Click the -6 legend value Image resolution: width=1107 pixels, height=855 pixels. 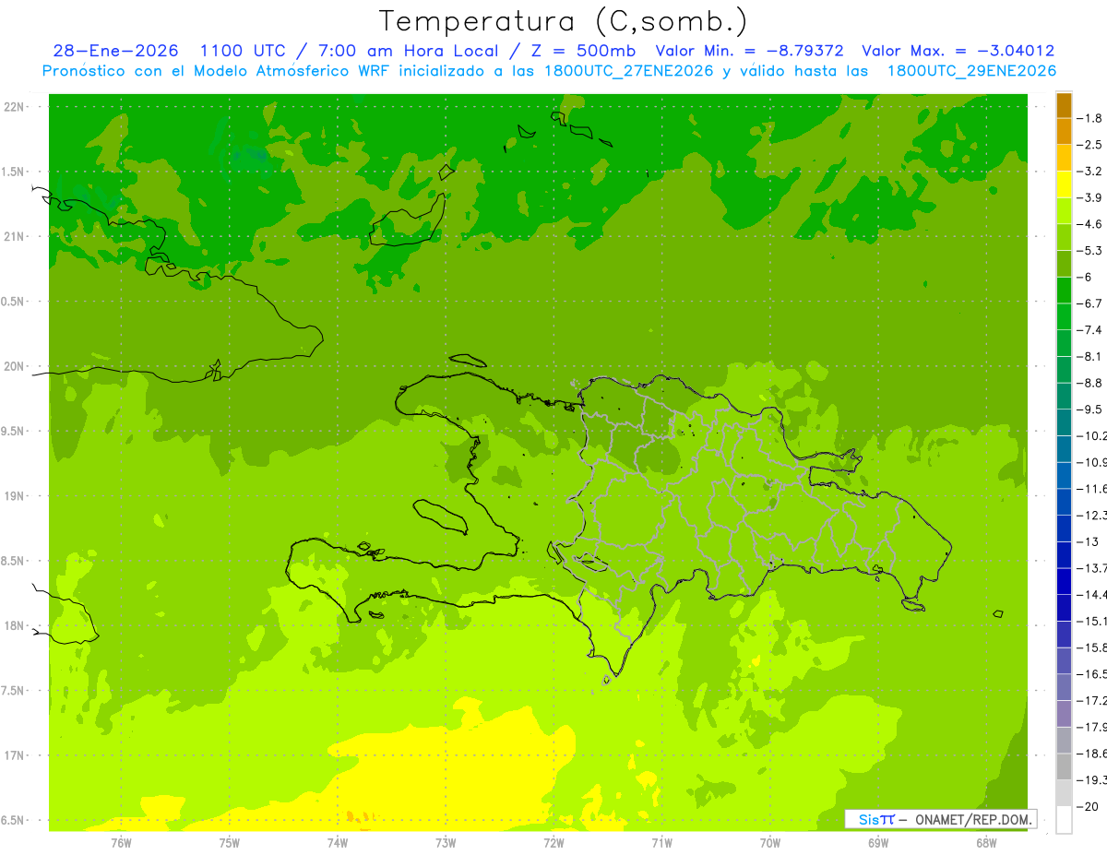1086,278
